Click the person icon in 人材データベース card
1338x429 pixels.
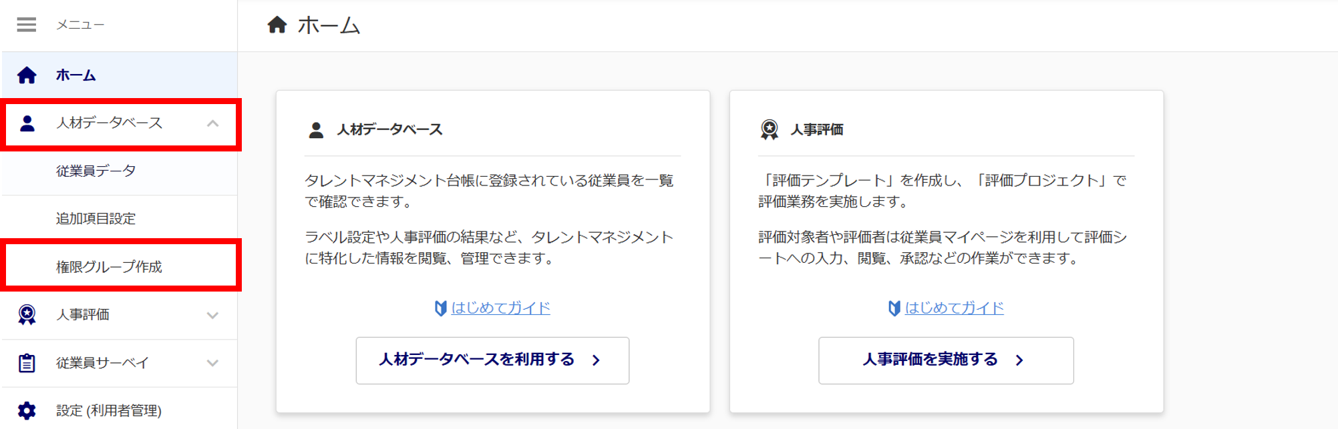click(x=316, y=129)
